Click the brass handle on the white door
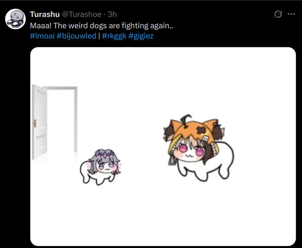Image resolution: width=302 pixels, height=248 pixels. click(x=35, y=123)
